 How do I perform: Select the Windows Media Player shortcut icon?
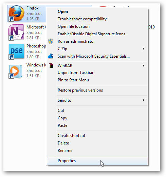16,71
